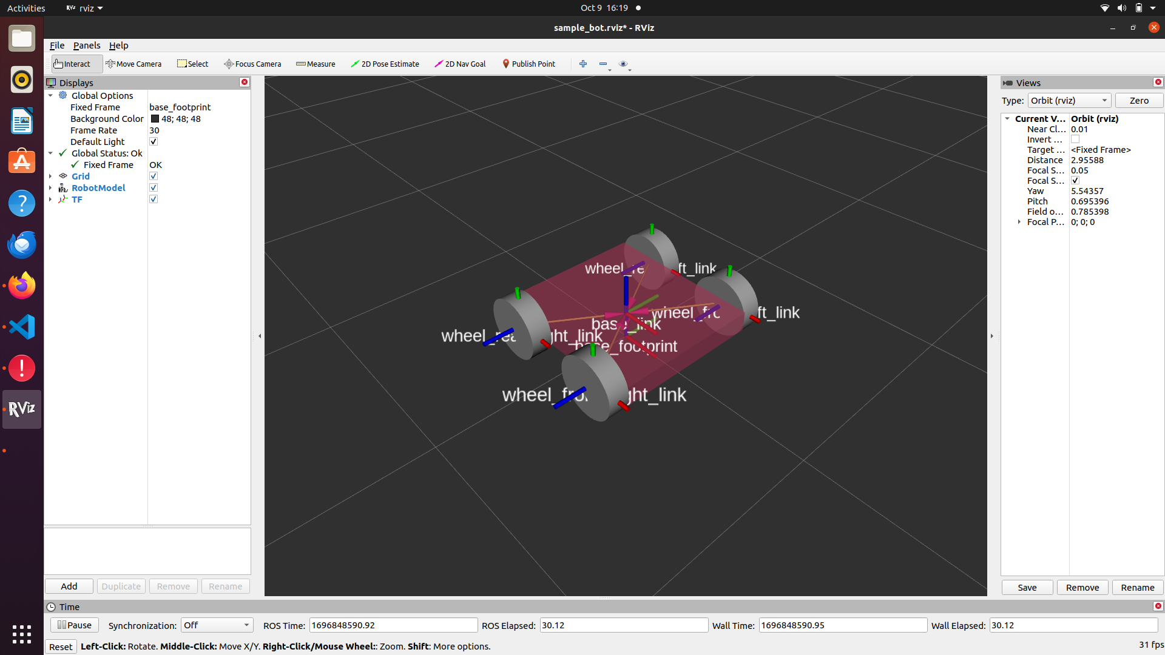
Task: Select the Measure tool
Action: pyautogui.click(x=315, y=64)
